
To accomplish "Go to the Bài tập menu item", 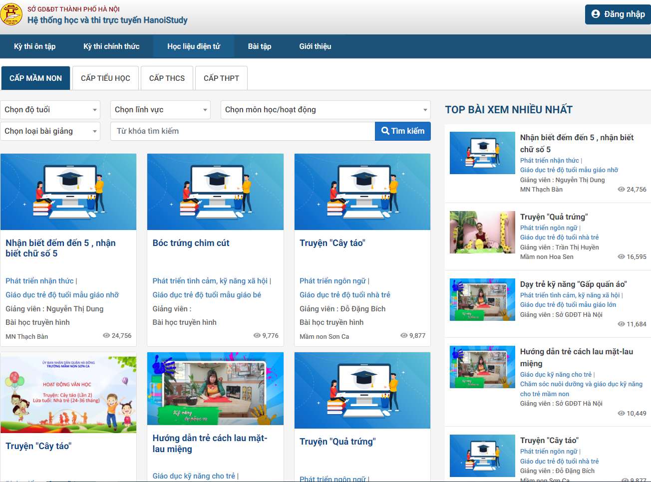I will point(260,46).
